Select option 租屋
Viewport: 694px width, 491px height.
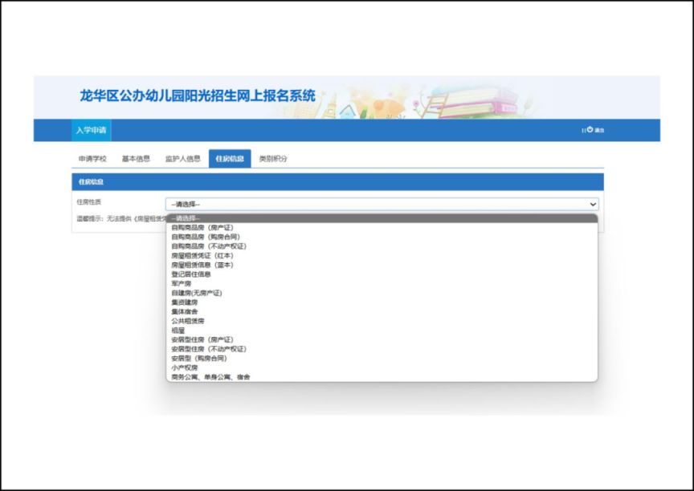click(x=382, y=330)
